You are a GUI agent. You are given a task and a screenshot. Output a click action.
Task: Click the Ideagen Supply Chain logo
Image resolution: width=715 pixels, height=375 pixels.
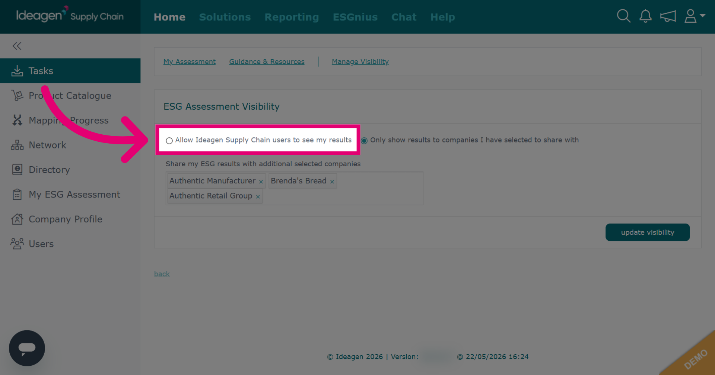[x=70, y=15]
